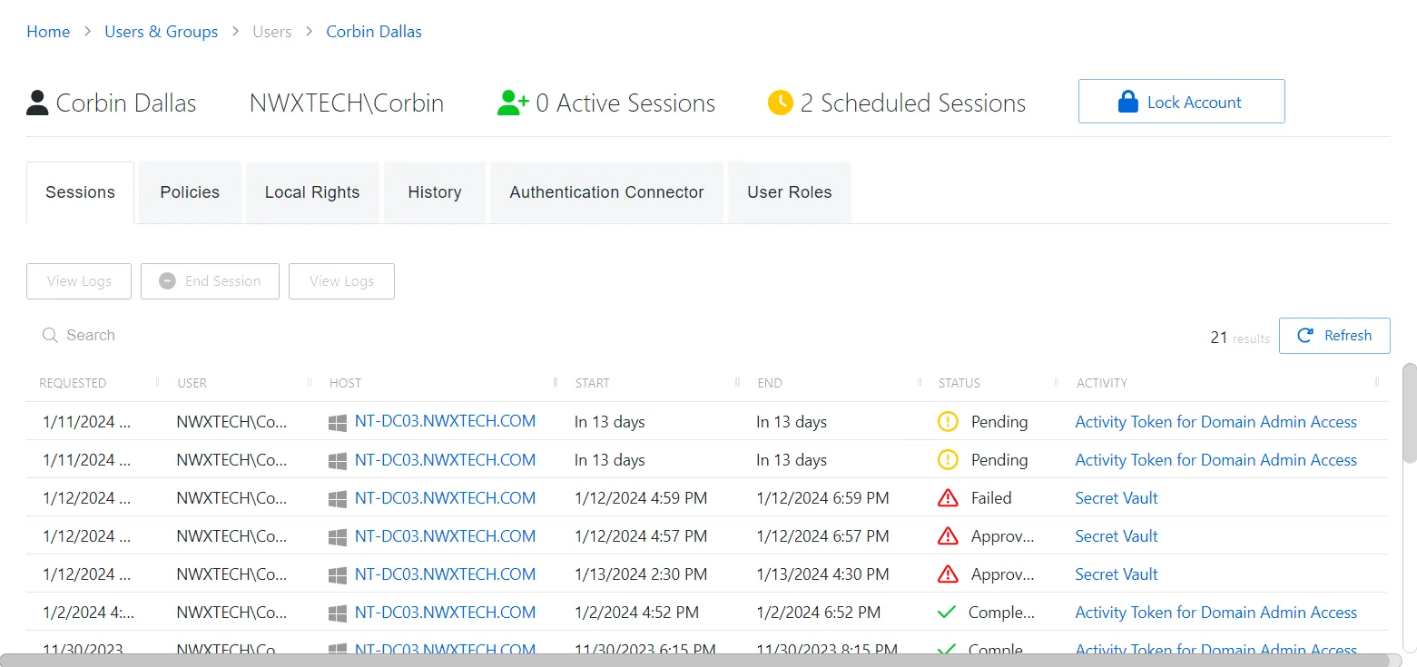Screen dimensions: 1417x667
Task: Sort by the END column header
Action: tap(770, 383)
